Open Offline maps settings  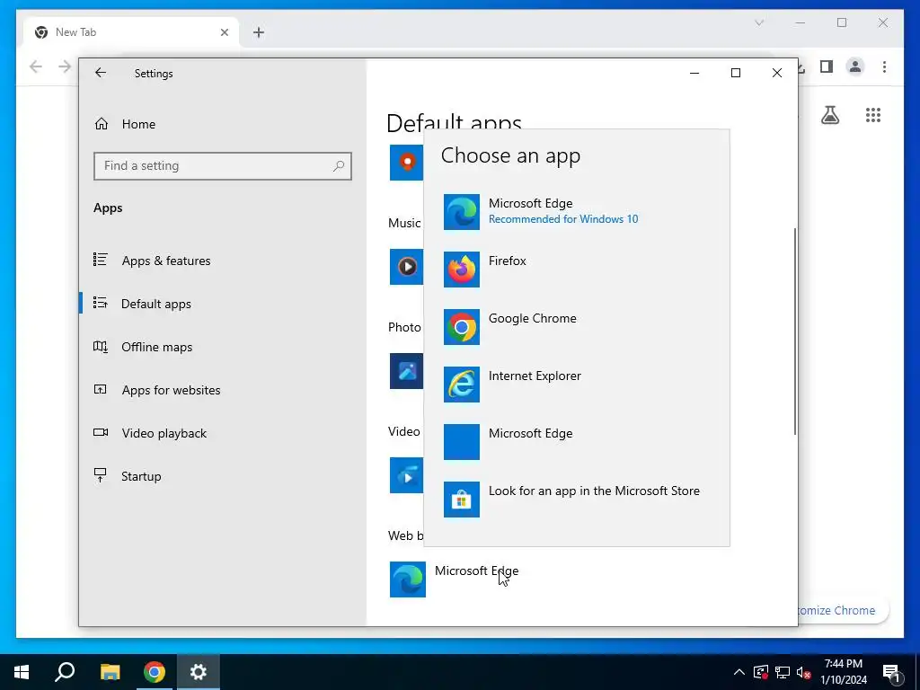(223, 347)
